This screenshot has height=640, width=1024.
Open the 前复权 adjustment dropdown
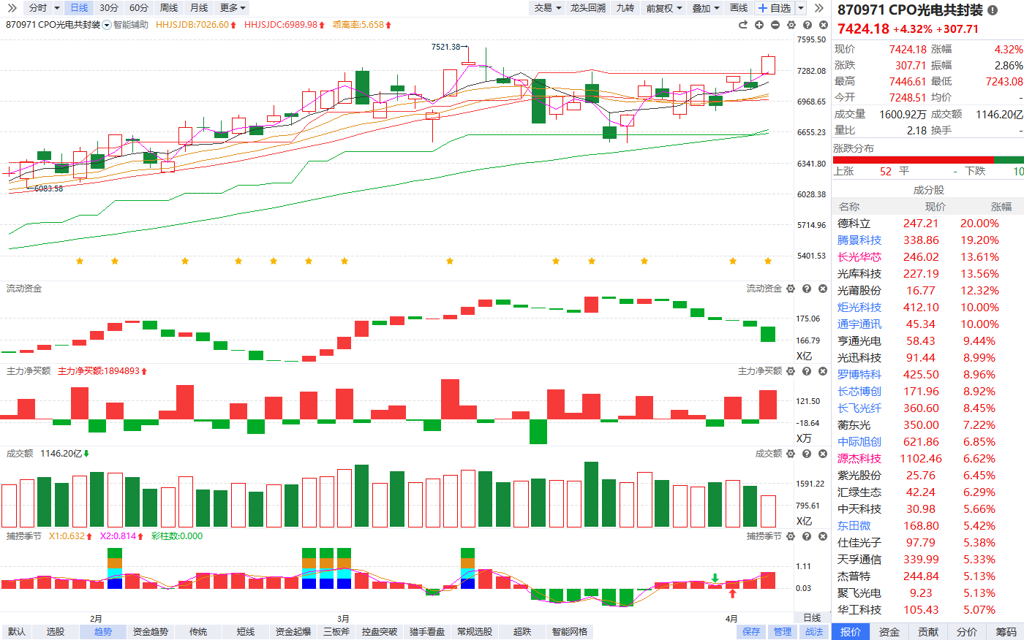[663, 8]
